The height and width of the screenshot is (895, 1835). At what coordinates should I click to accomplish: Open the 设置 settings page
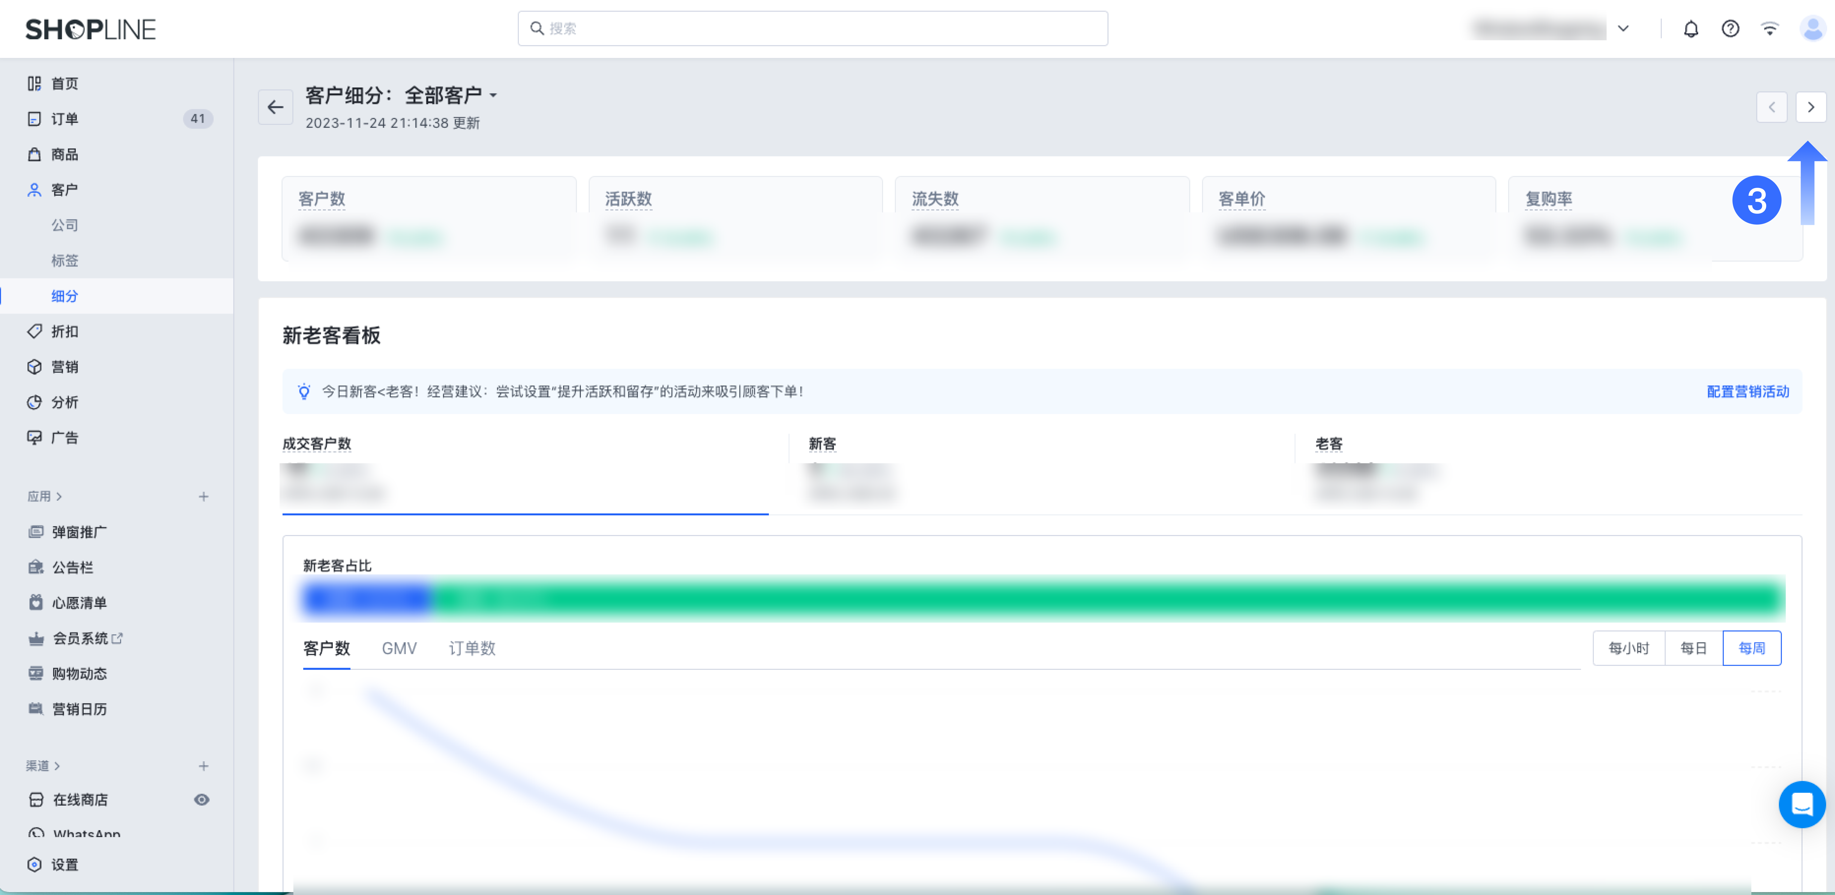(64, 864)
